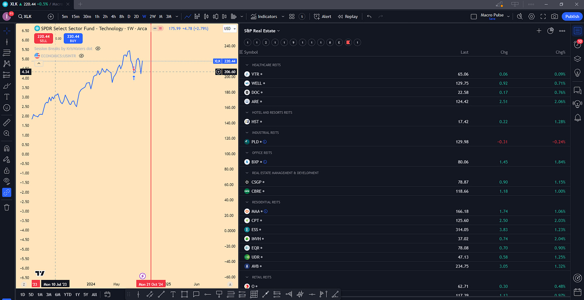584x300 pixels.
Task: Open the indicator templates grid icon
Action: (292, 16)
